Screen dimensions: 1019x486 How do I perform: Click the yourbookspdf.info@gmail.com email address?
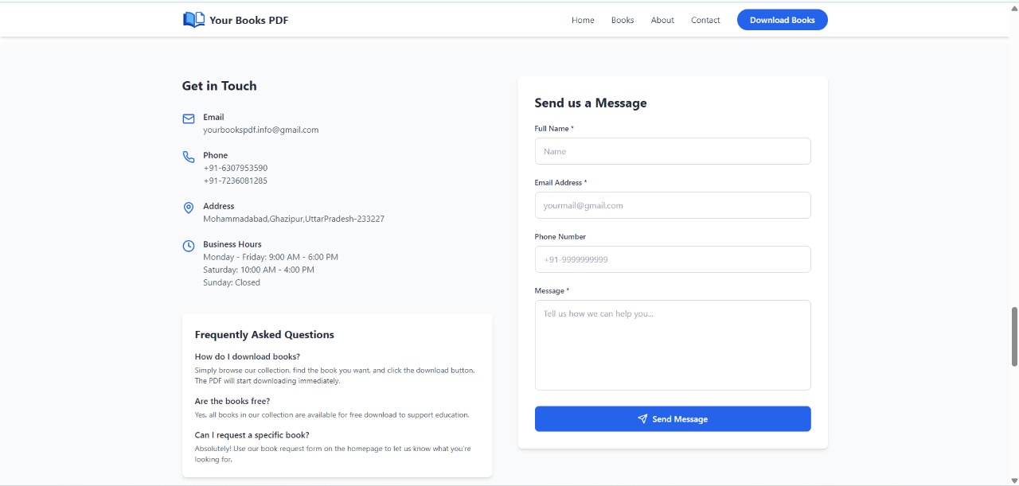tap(260, 130)
